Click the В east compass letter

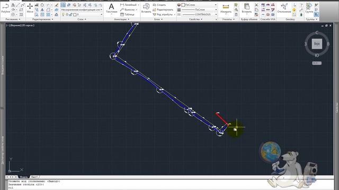point(328,44)
